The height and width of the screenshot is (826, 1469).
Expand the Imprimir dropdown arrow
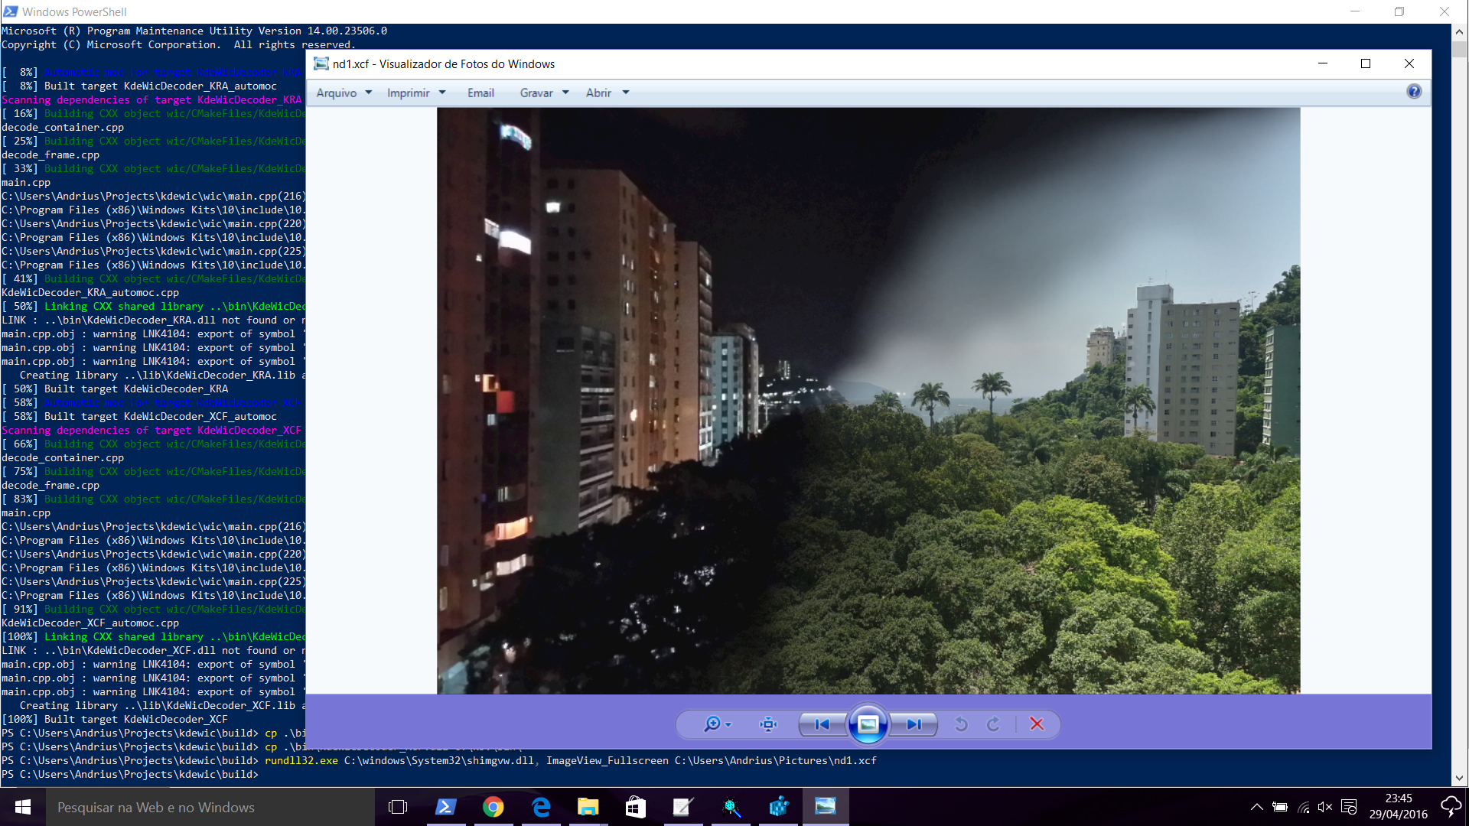click(442, 93)
